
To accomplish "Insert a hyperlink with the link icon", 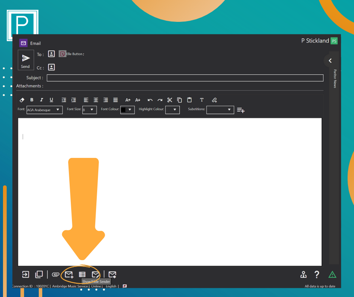I will (214, 100).
